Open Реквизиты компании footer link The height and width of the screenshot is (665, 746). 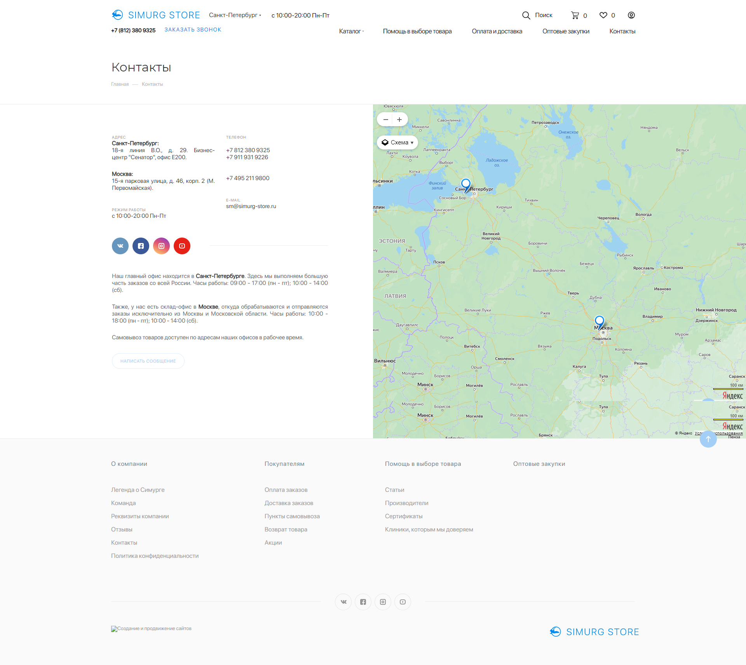pos(140,516)
